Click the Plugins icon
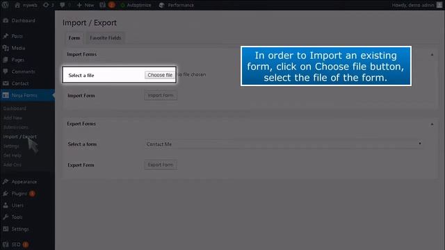This screenshot has width=445, height=250. pos(6,193)
